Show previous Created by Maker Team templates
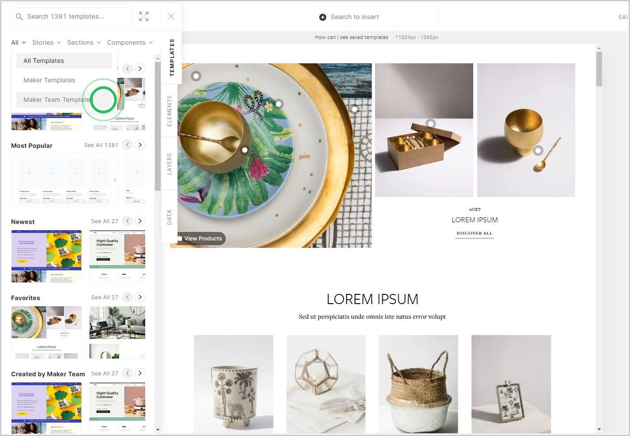Screen dimensions: 630x436 128,373
